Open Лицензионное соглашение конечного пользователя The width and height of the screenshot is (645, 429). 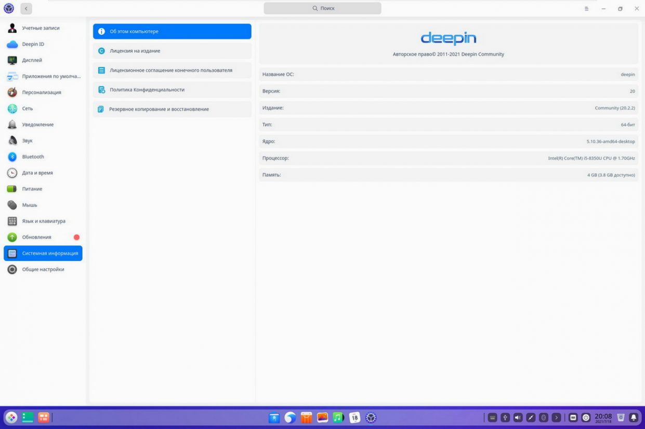point(172,70)
